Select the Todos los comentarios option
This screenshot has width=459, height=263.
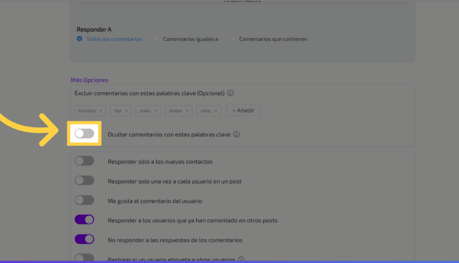[80, 39]
